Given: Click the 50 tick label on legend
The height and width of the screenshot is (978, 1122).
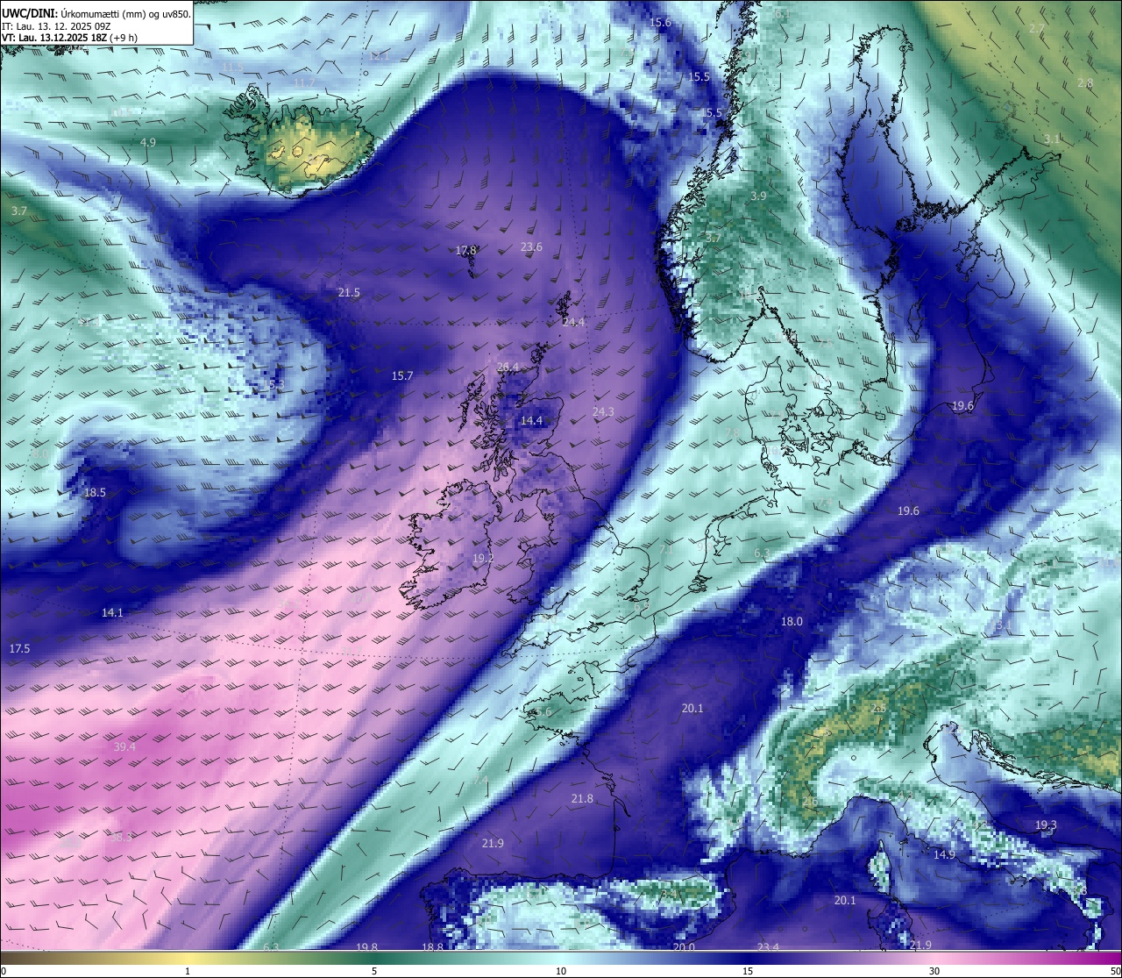Looking at the screenshot, I should pyautogui.click(x=1115, y=971).
